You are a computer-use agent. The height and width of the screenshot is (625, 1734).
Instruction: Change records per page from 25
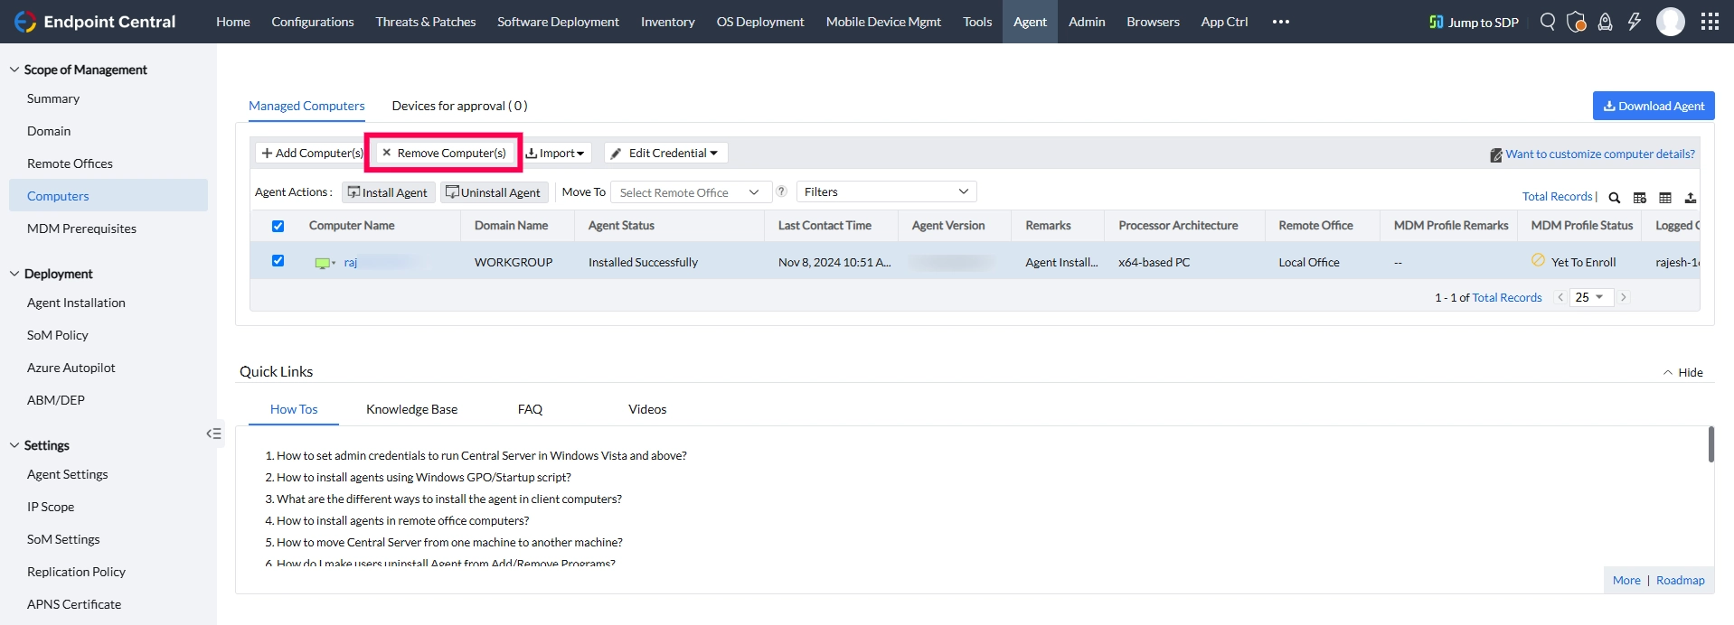[1591, 297]
